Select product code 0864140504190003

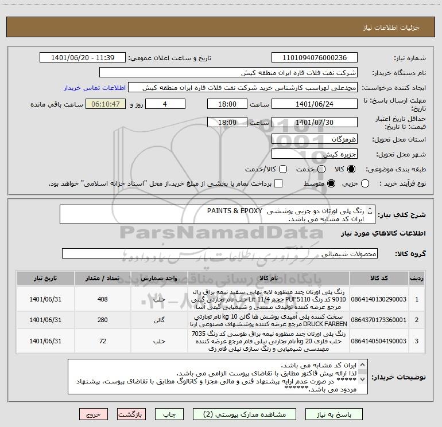coord(379,341)
